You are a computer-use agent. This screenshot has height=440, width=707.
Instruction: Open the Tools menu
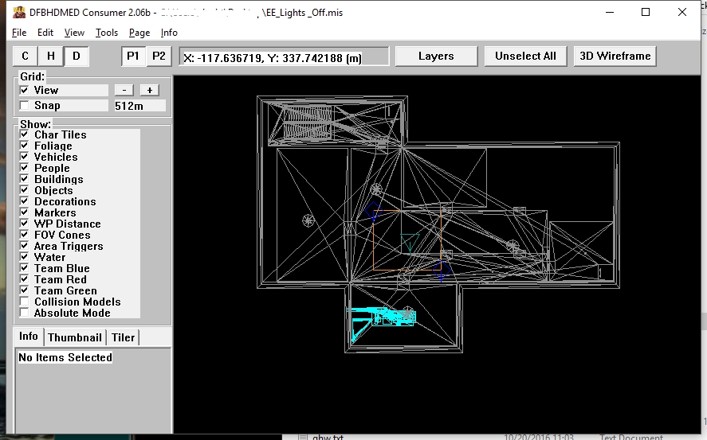click(x=107, y=33)
